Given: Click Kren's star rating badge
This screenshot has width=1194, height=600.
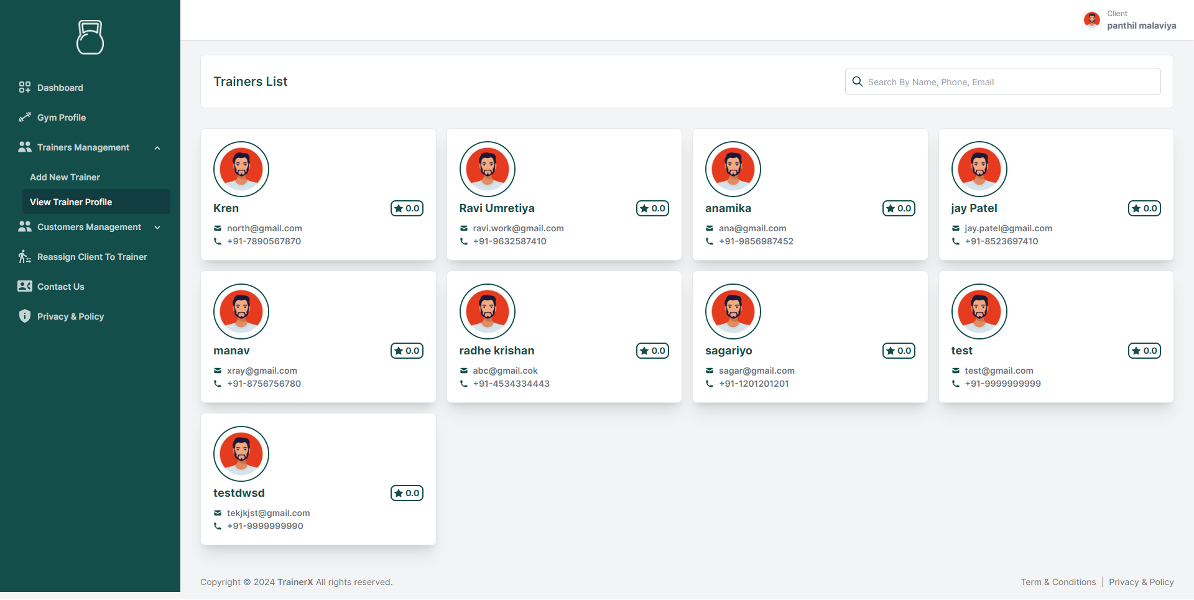Looking at the screenshot, I should [407, 208].
